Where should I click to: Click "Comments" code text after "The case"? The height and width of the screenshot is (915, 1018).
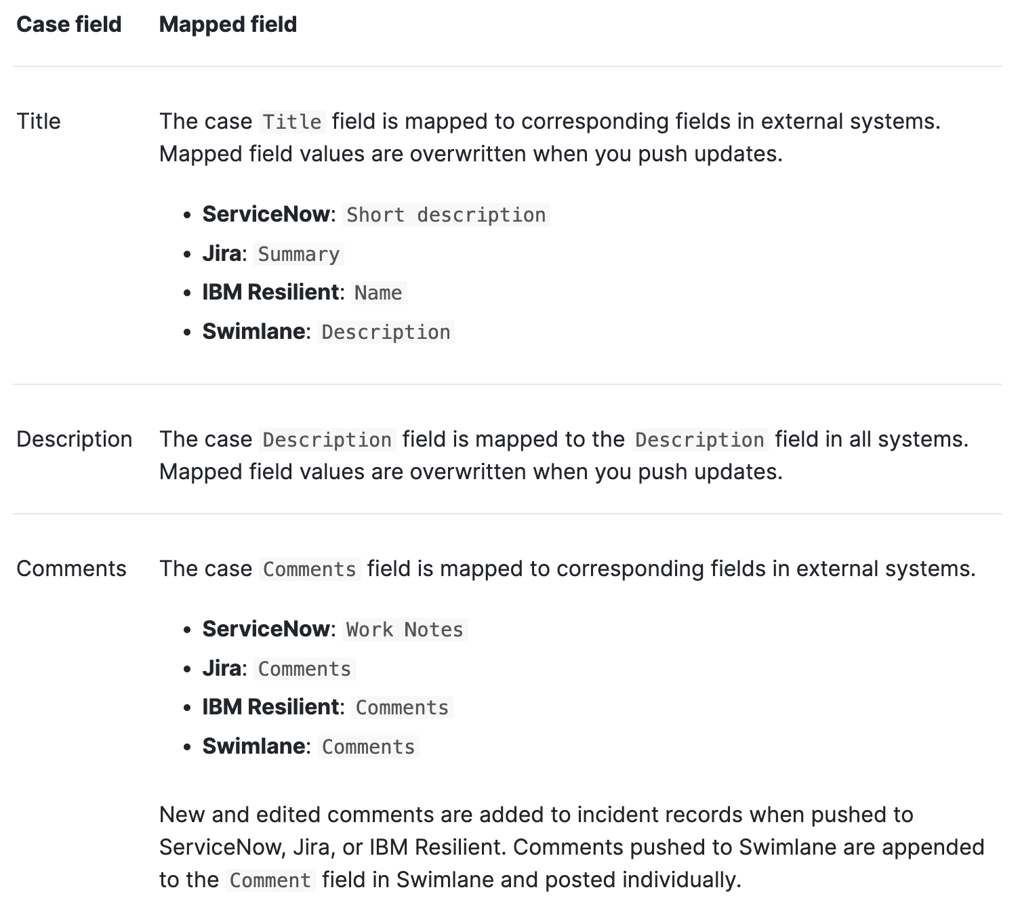coord(309,569)
